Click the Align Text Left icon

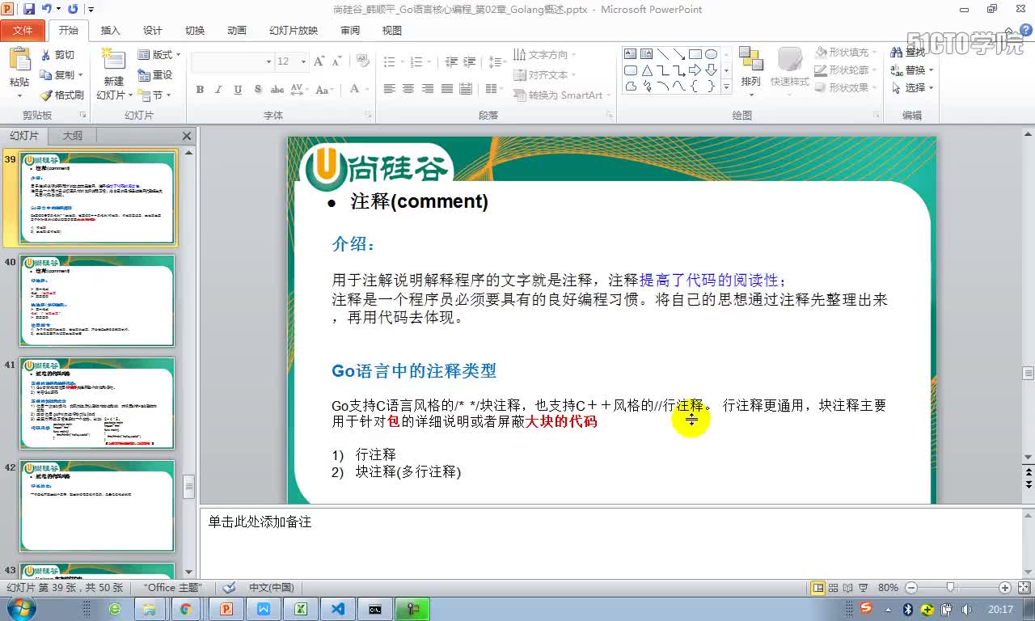pyautogui.click(x=389, y=89)
